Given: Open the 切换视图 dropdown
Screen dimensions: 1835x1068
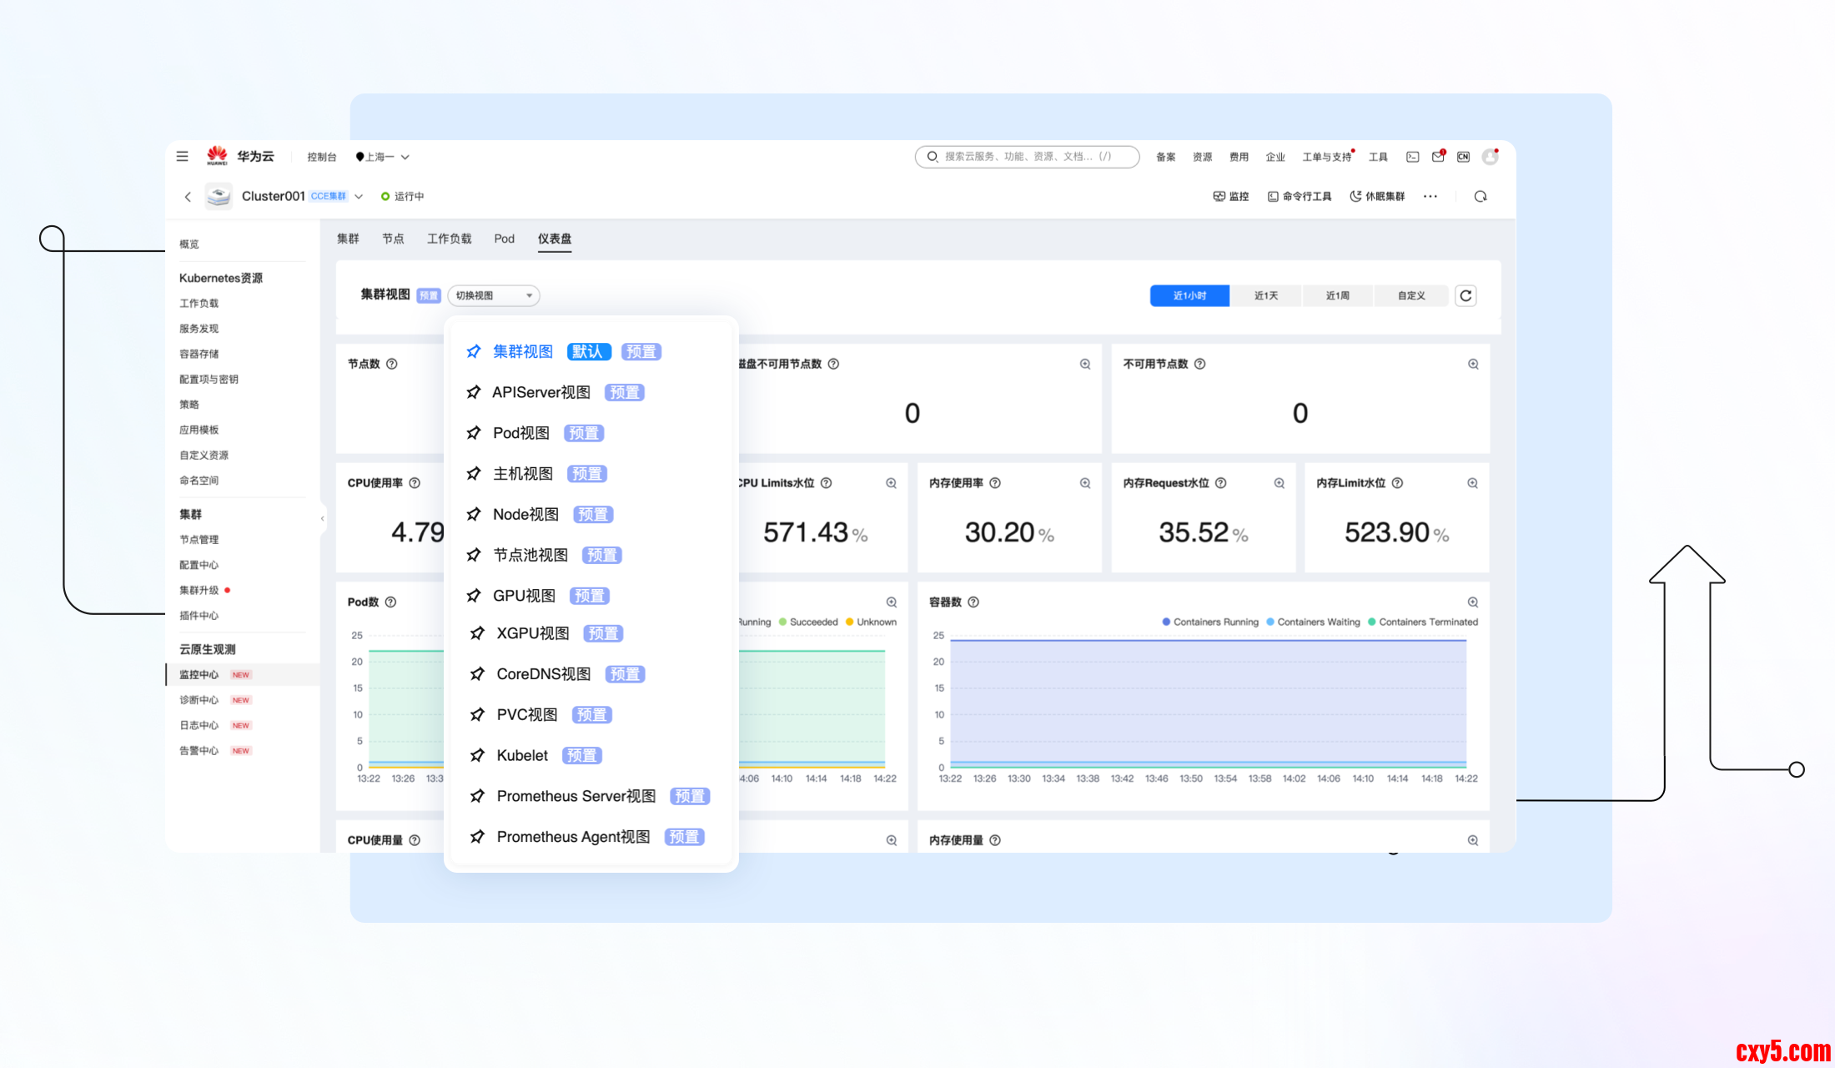Looking at the screenshot, I should click(493, 295).
